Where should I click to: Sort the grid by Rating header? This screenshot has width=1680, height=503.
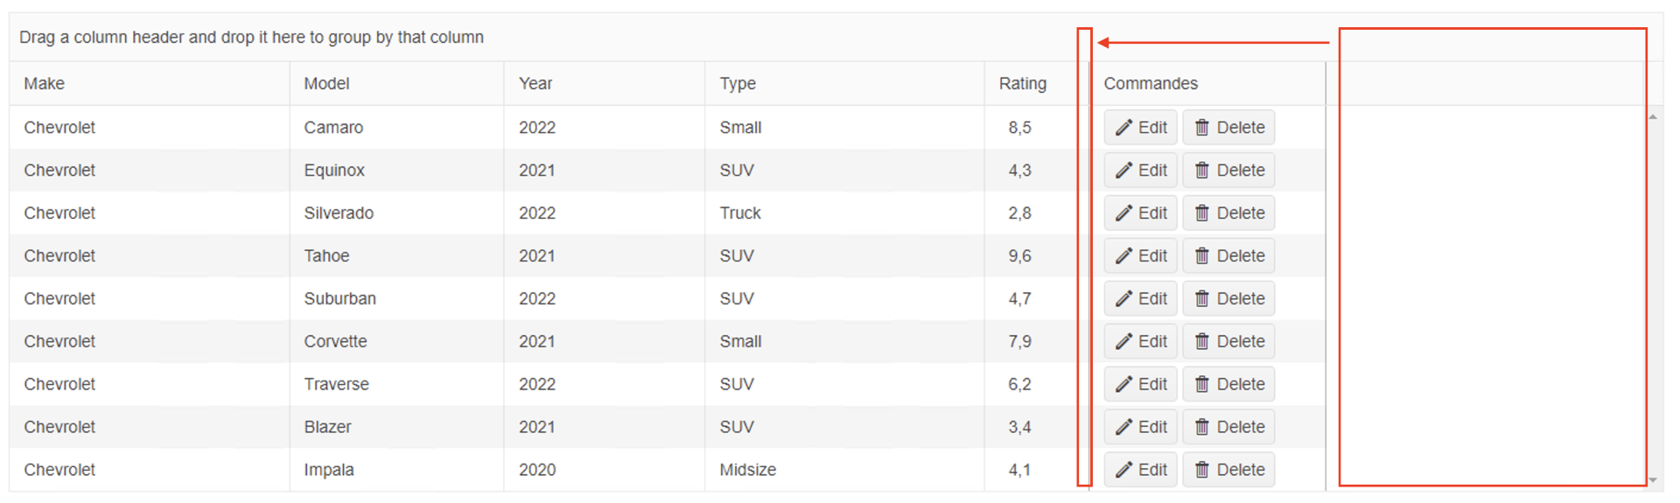coord(1022,84)
